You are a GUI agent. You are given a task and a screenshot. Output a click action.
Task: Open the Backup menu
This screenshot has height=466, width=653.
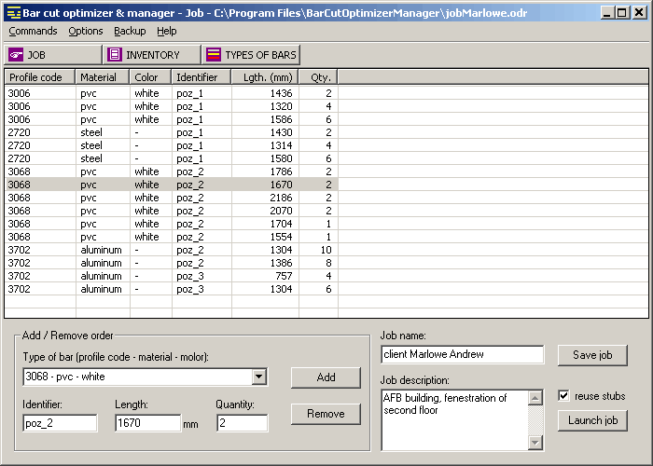click(130, 31)
